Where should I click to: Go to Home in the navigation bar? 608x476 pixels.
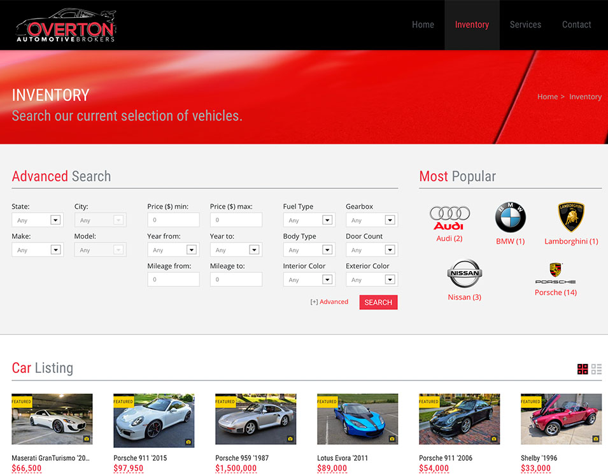[423, 25]
